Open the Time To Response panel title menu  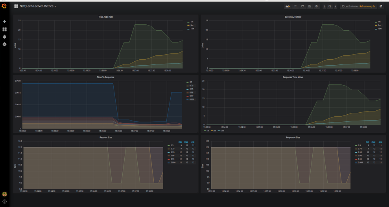pos(105,77)
